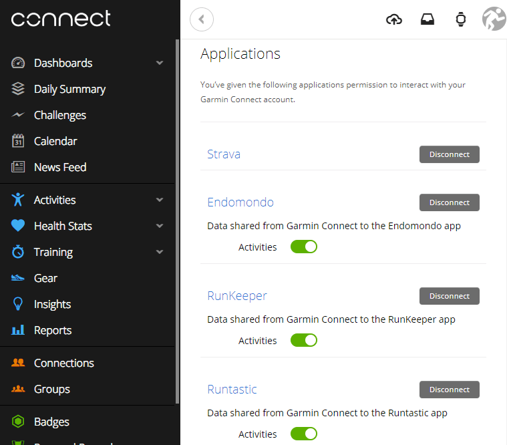Click the Insights lightbulb icon
Screen dimensions: 507x445
click(18, 304)
